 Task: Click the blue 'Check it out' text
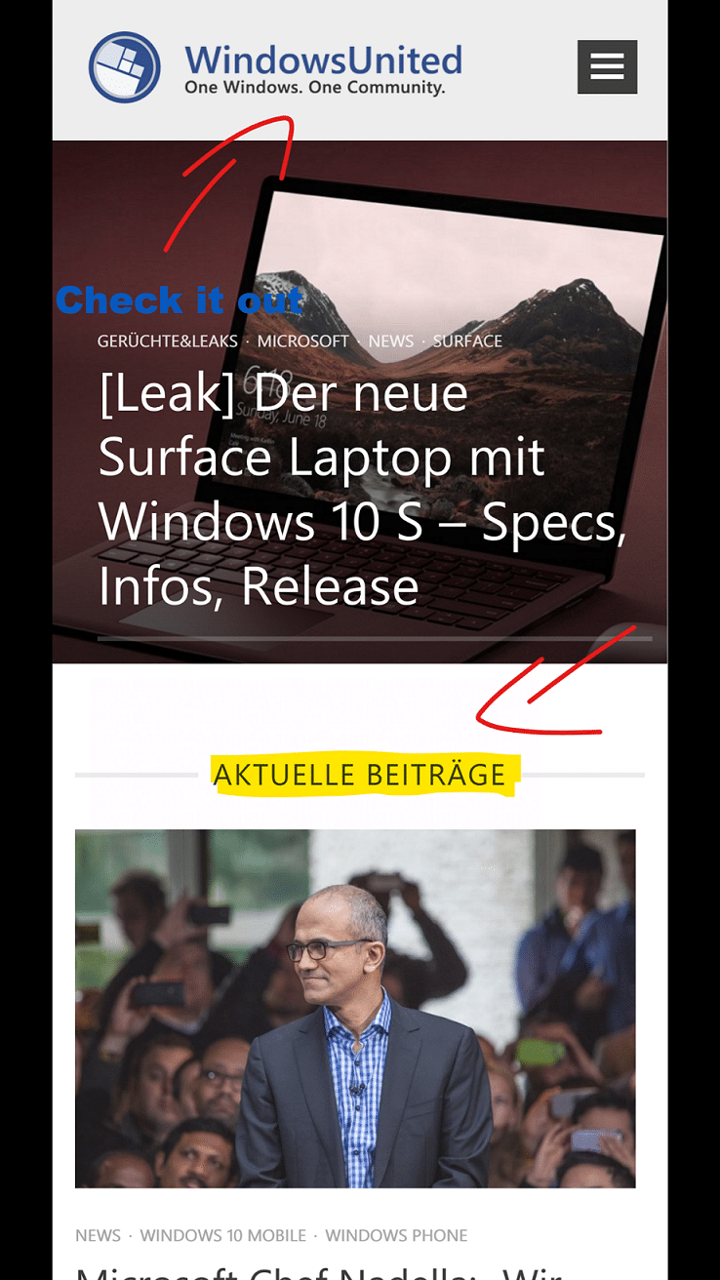coord(180,300)
